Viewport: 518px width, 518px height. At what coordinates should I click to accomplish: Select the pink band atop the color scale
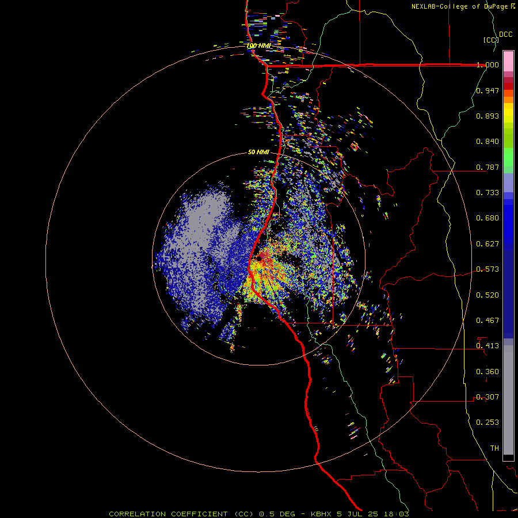(x=508, y=62)
